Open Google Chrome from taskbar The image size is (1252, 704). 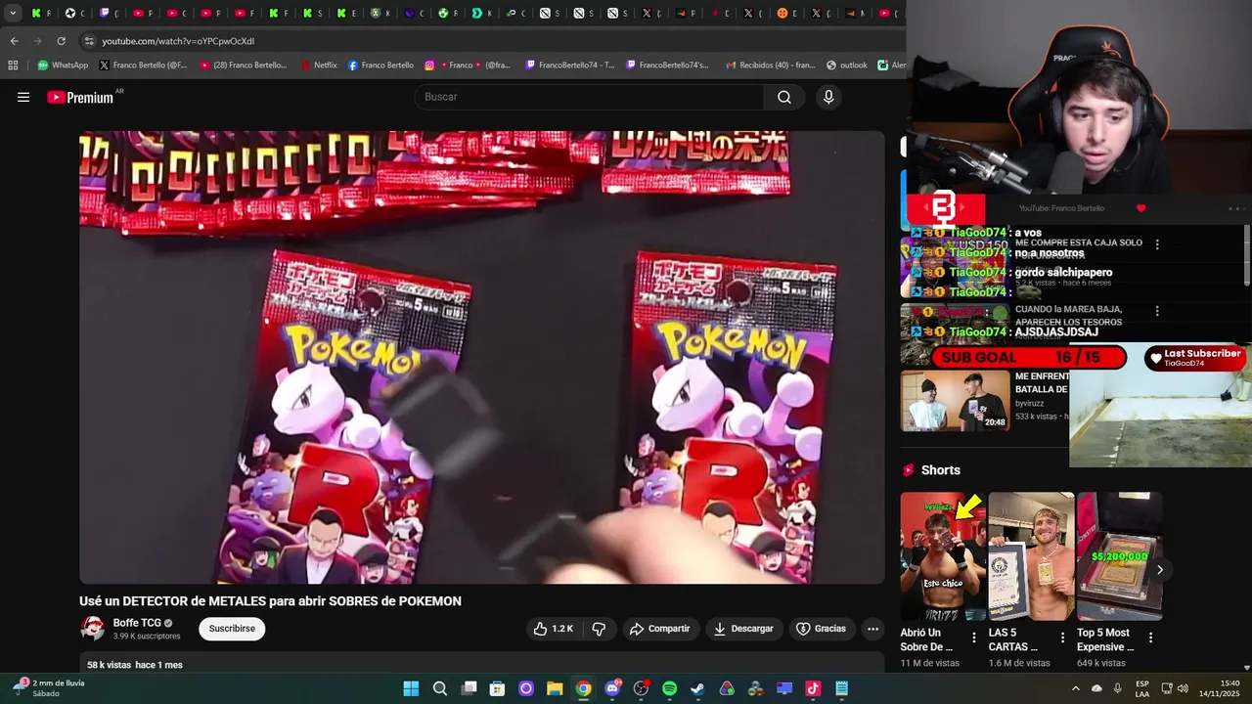(x=583, y=688)
